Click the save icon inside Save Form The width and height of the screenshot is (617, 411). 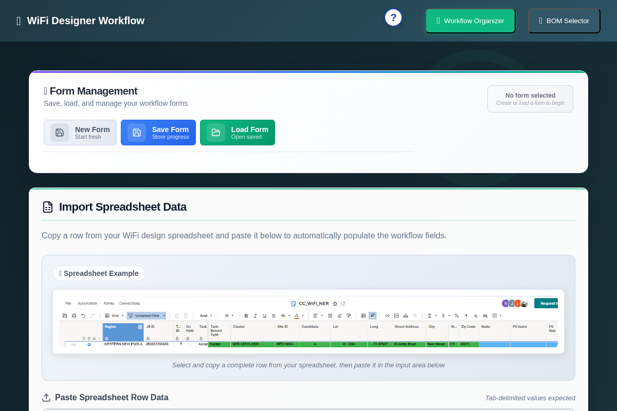pos(137,133)
